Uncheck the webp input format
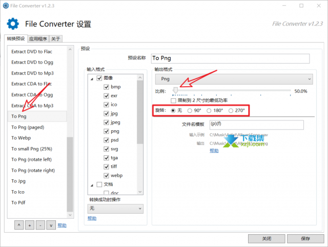This screenshot has height=247, width=328. [107, 175]
